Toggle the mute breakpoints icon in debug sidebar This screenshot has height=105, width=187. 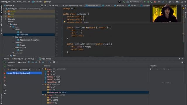(5, 81)
